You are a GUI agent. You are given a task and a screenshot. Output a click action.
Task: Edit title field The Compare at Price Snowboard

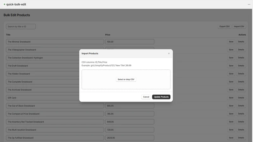(55, 114)
